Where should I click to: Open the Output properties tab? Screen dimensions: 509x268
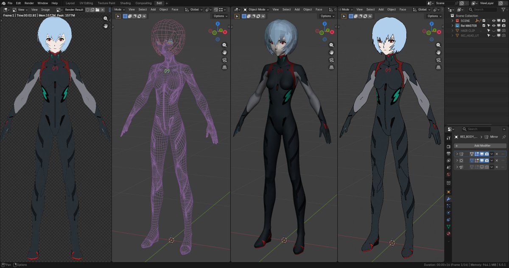(448, 153)
